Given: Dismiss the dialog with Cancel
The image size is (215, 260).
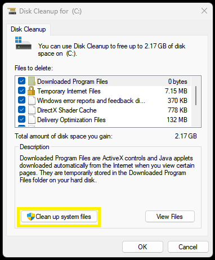Looking at the screenshot, I should coord(188,247).
